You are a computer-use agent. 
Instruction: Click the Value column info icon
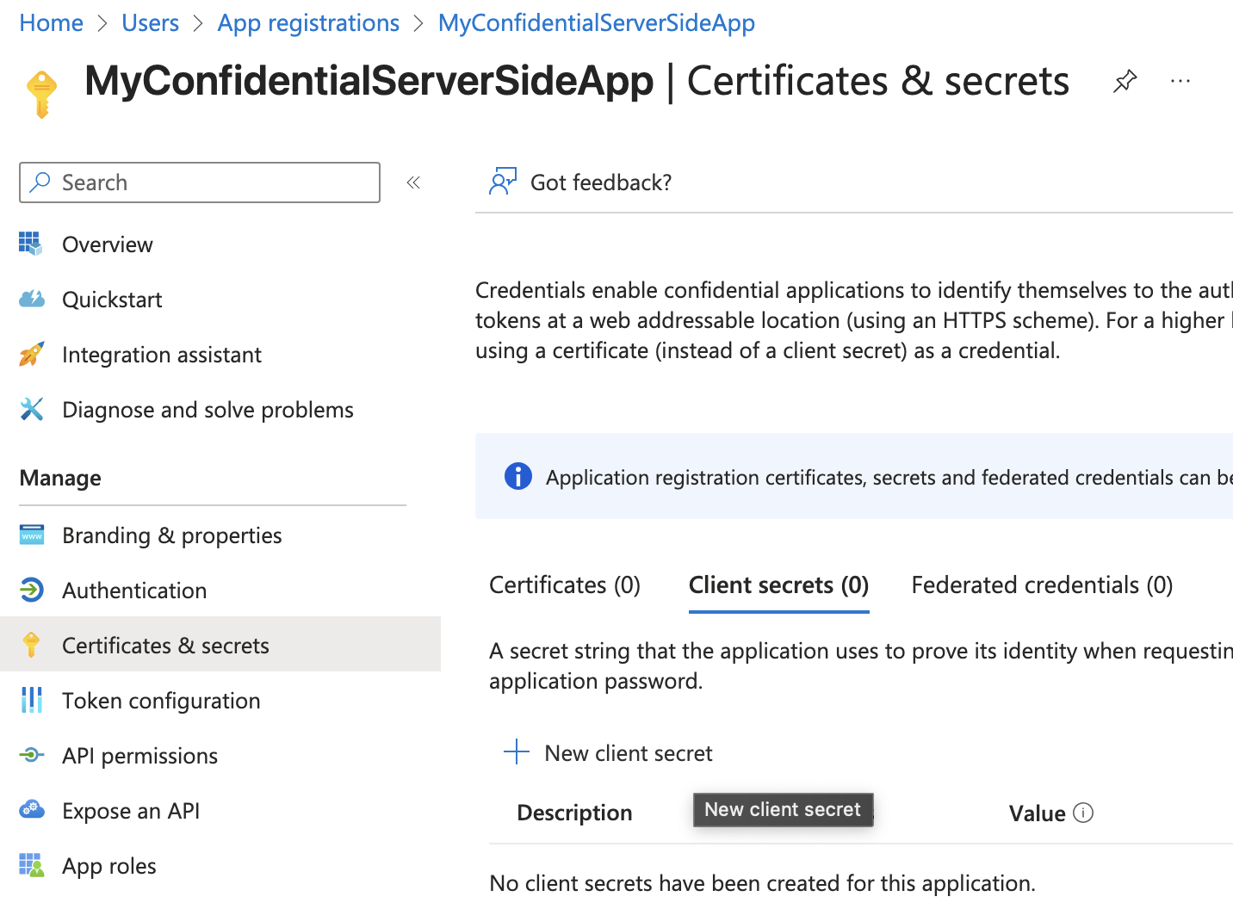point(1083,813)
